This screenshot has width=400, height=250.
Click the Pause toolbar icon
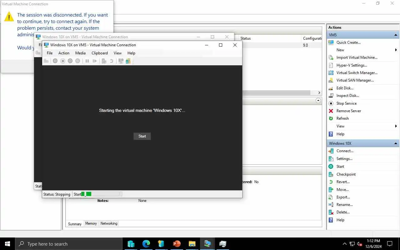[87, 61]
